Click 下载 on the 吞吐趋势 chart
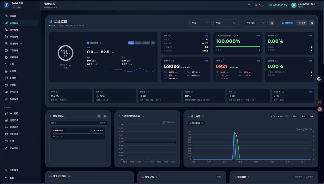This screenshot has height=184, width=324. pyautogui.click(x=311, y=116)
